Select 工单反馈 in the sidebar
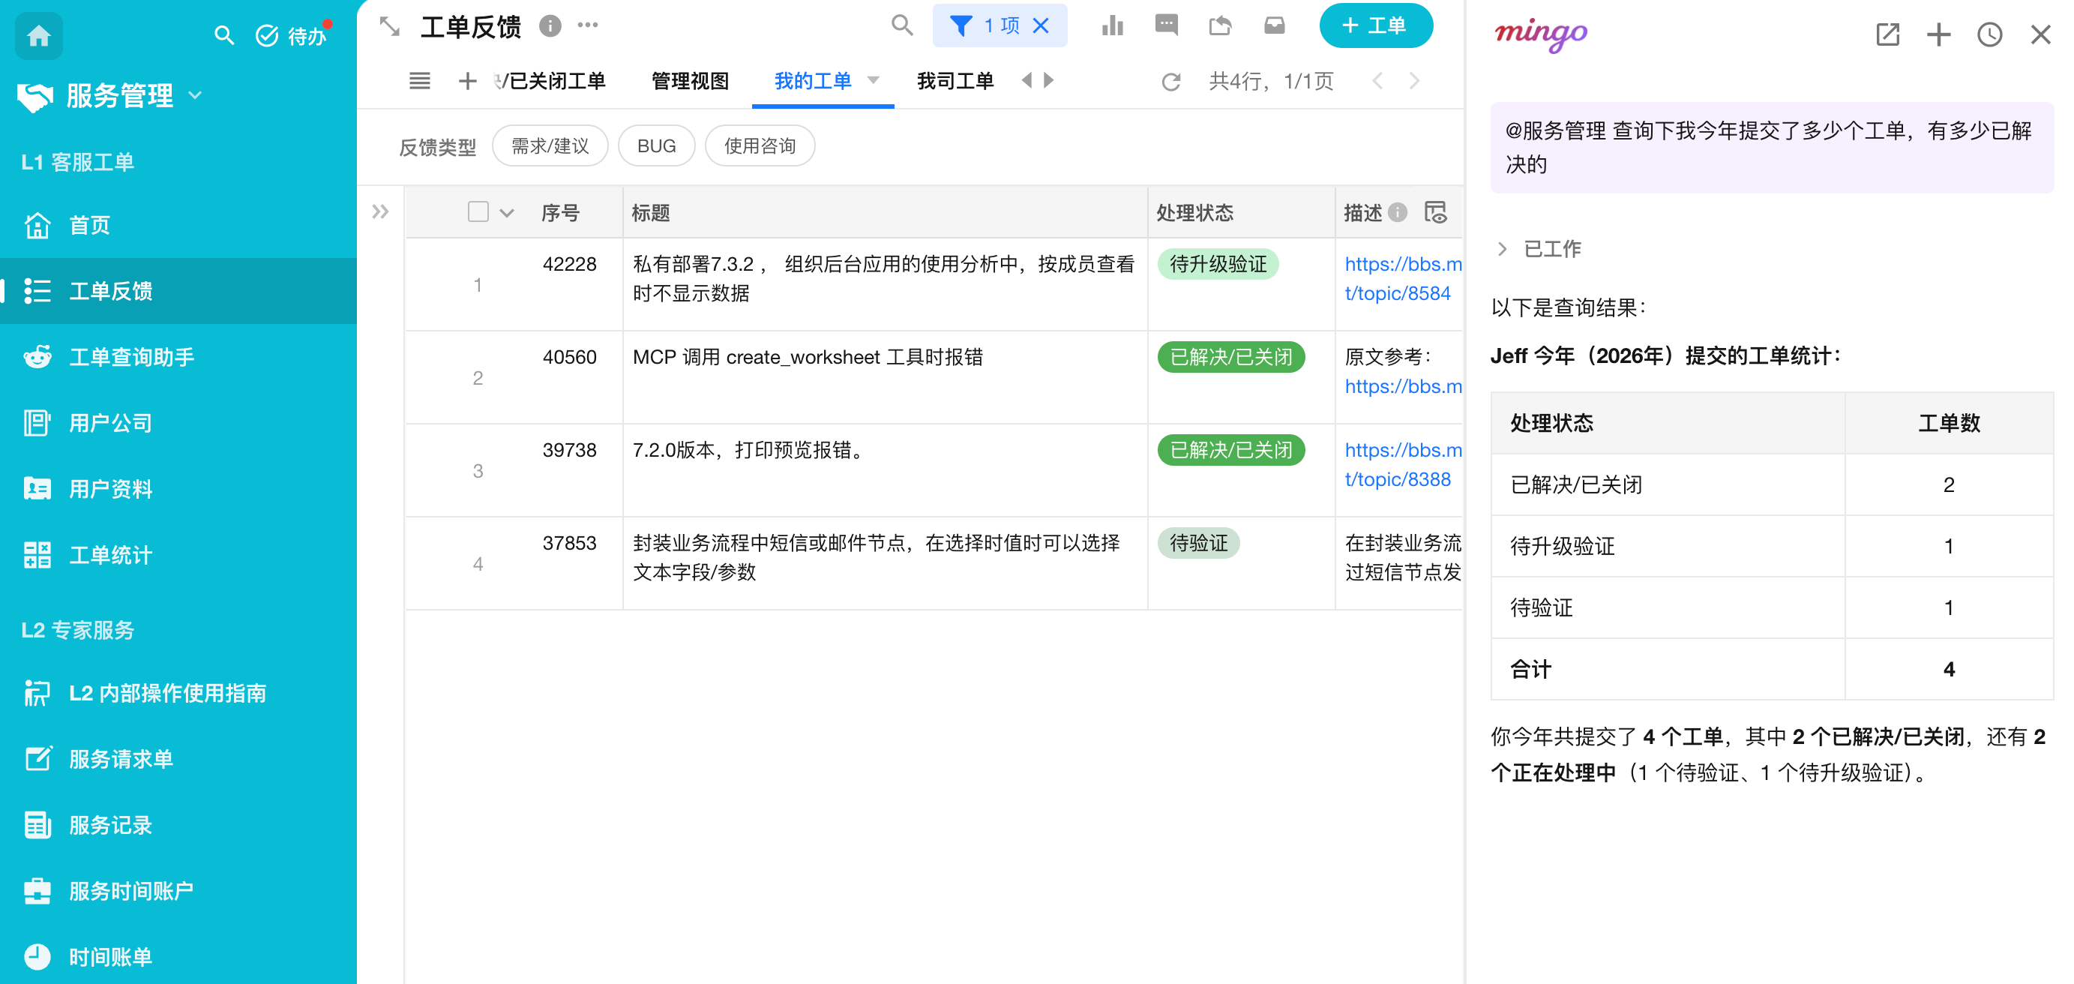 click(x=178, y=291)
